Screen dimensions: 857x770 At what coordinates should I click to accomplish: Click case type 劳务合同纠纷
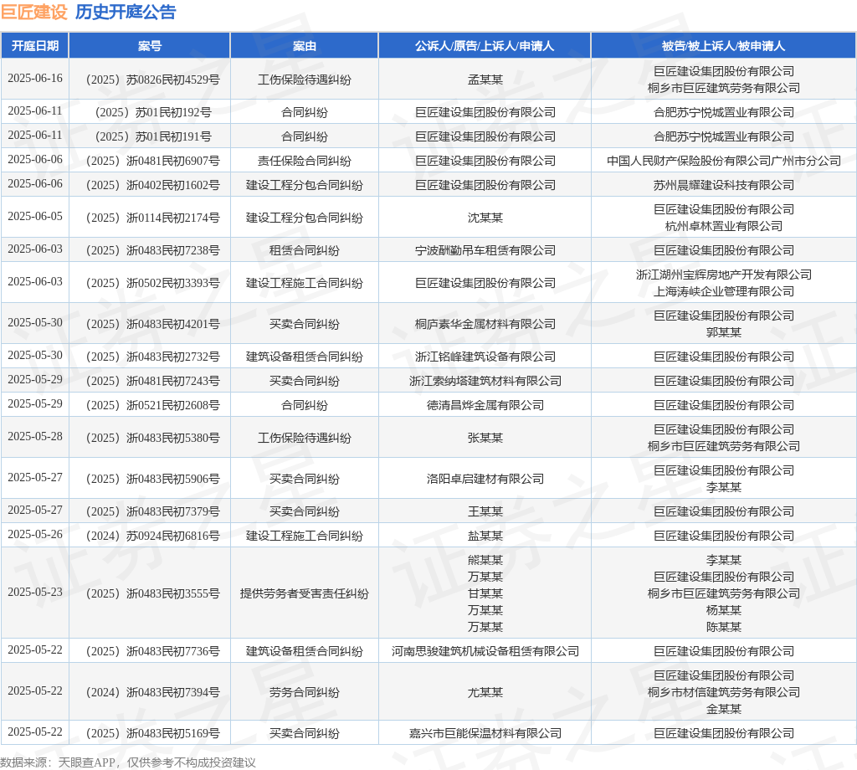coord(305,692)
